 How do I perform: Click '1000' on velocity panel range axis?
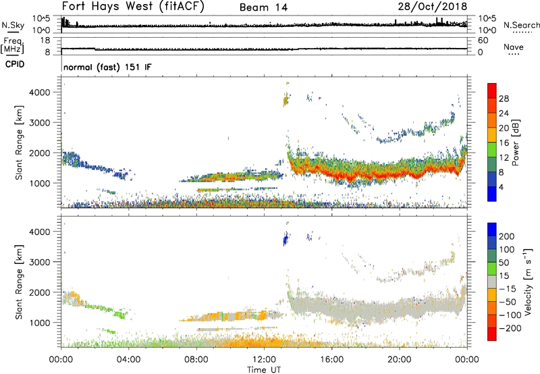40,323
